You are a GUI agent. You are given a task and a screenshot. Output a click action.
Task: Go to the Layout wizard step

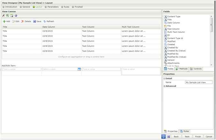37,7
